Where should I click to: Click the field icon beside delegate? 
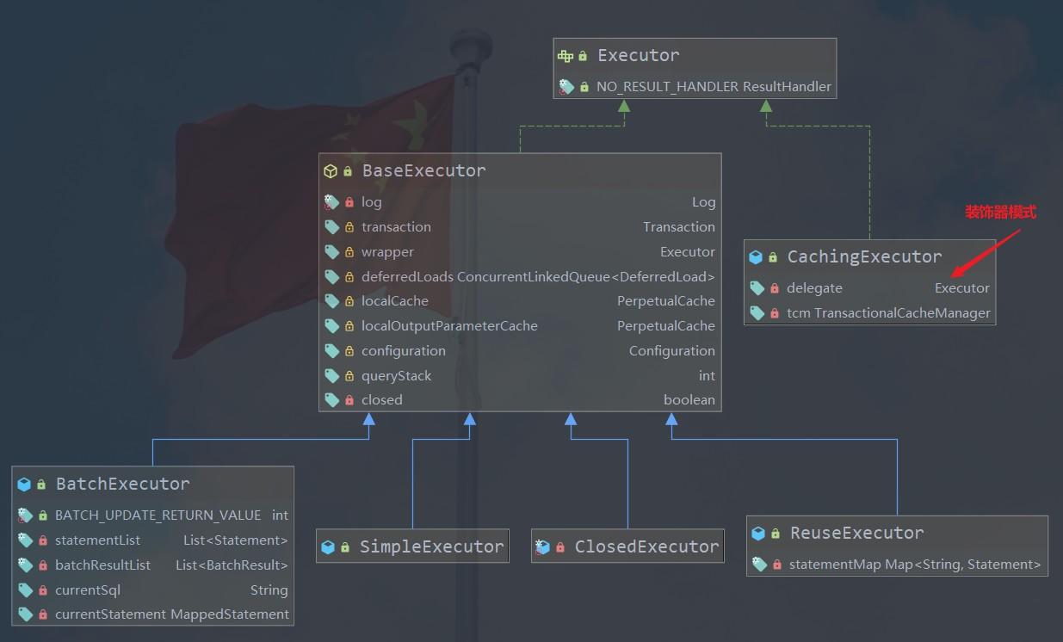(x=757, y=288)
